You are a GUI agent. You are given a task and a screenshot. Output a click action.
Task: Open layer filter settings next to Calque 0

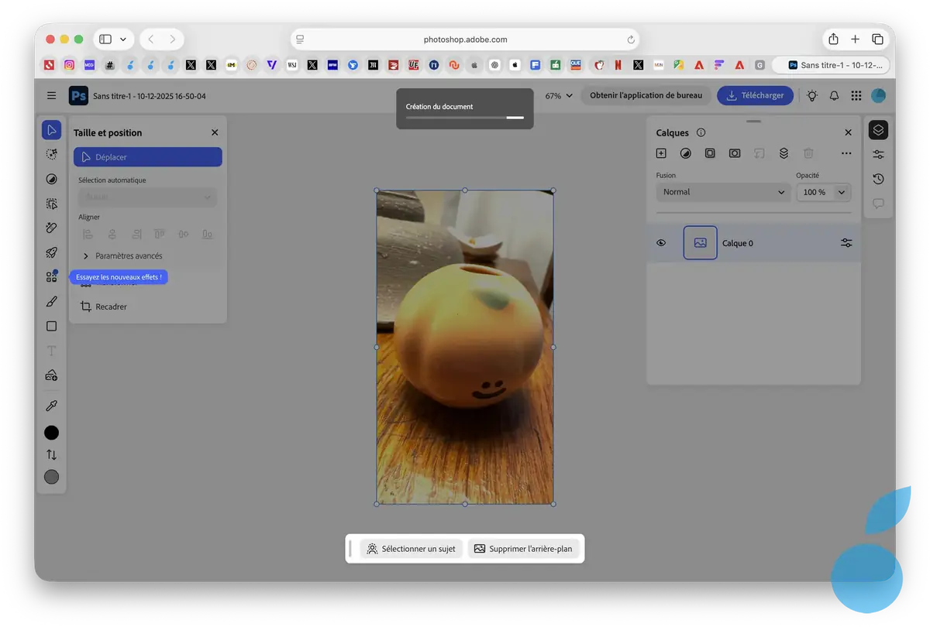tap(846, 242)
